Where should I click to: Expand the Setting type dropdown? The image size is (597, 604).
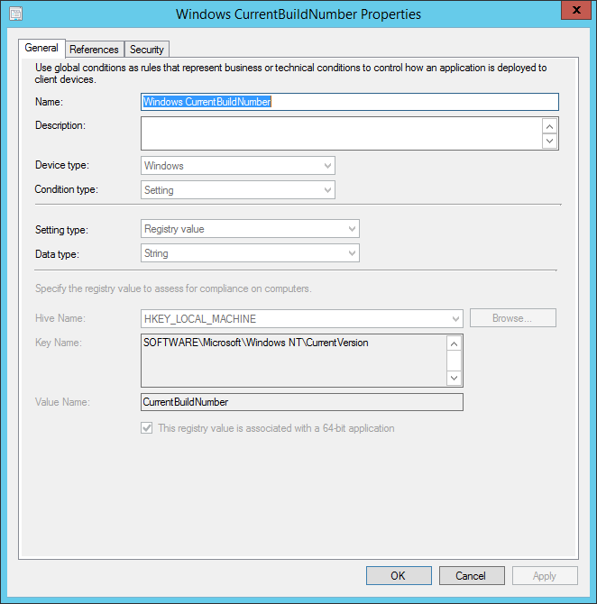[251, 229]
